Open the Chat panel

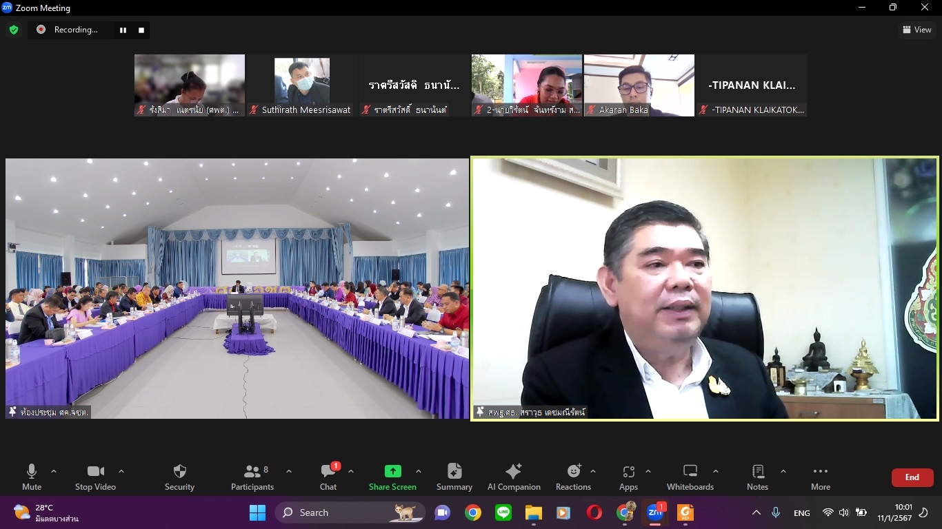(328, 477)
